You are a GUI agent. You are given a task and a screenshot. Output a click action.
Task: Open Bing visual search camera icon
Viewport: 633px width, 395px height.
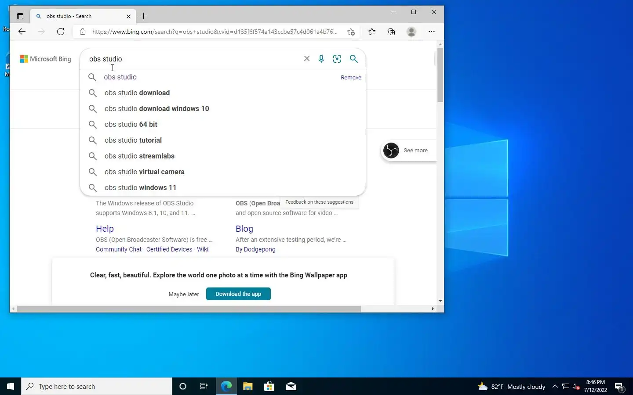(337, 59)
